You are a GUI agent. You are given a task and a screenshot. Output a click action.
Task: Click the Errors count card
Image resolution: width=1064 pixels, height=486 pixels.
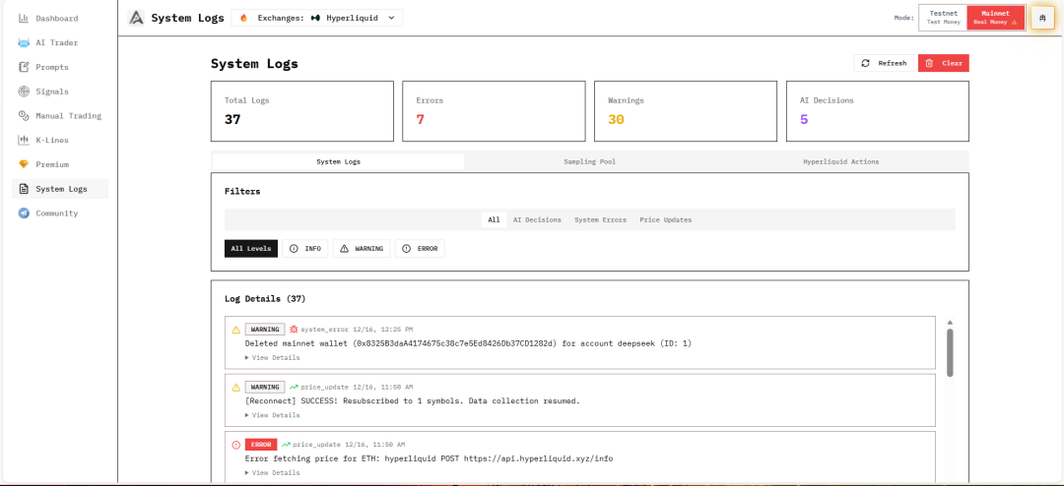pyautogui.click(x=494, y=111)
